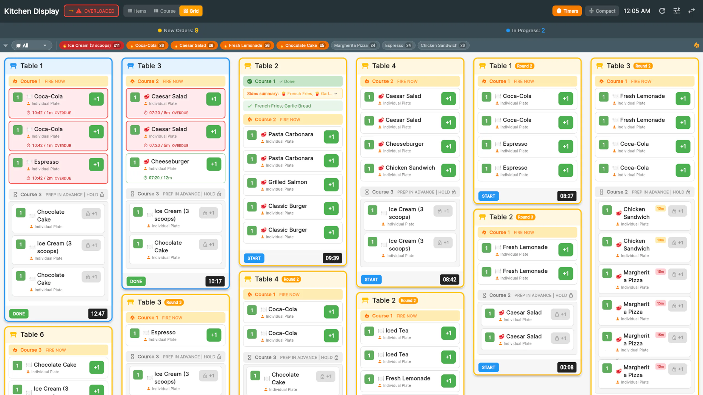Click START on Table 1 Round 2 card
Screen dimensions: 703x395
point(489,196)
